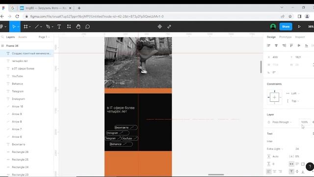Switch to the Layers tab

[x=10, y=37]
